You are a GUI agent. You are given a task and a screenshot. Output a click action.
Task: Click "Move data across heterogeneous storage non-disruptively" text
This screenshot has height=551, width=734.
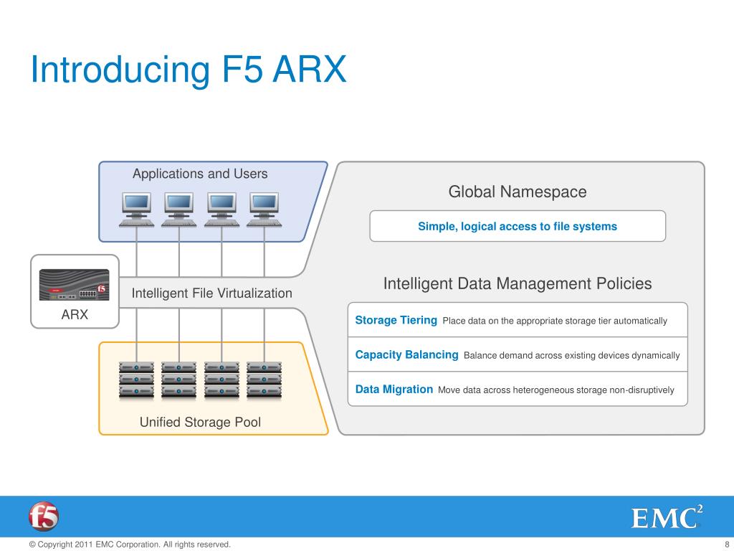[x=556, y=390]
